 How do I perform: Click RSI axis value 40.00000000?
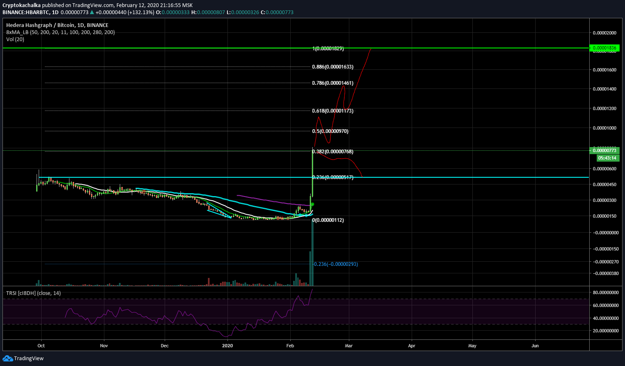coord(605,318)
